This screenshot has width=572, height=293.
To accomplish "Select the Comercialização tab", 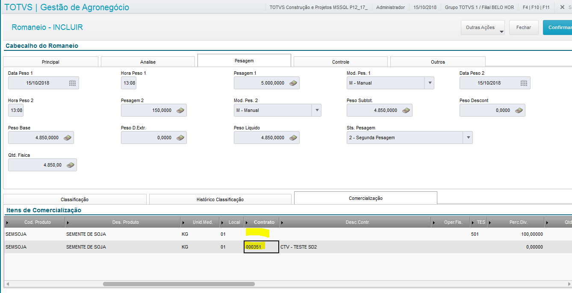I will (x=366, y=198).
